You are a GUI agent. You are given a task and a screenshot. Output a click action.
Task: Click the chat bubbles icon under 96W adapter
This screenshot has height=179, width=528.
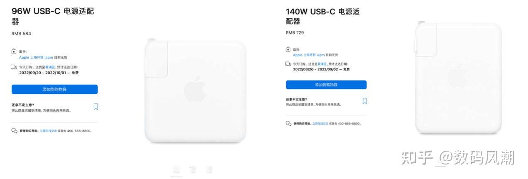[15, 131]
